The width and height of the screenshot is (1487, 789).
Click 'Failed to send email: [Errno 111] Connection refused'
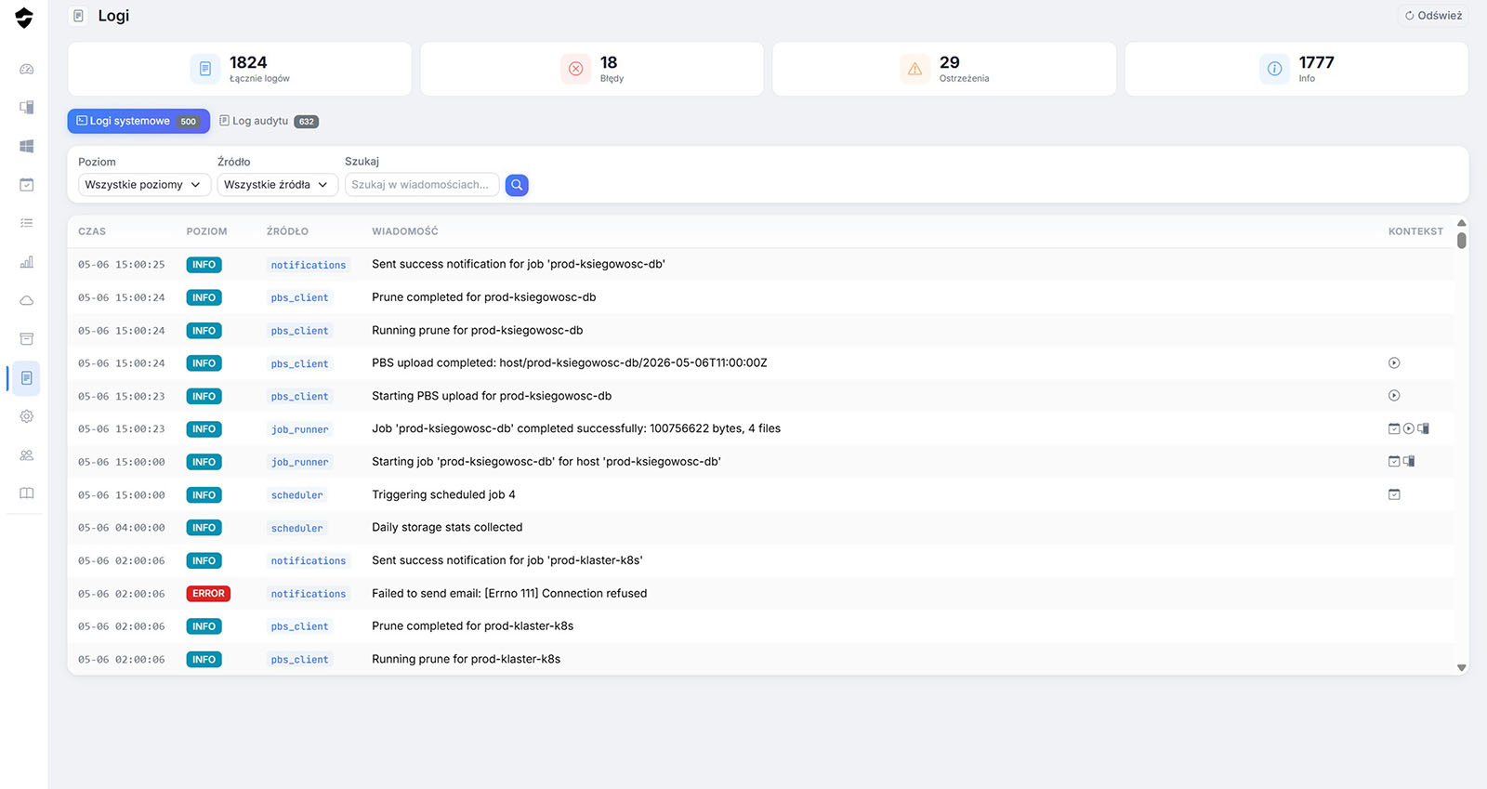pos(509,594)
